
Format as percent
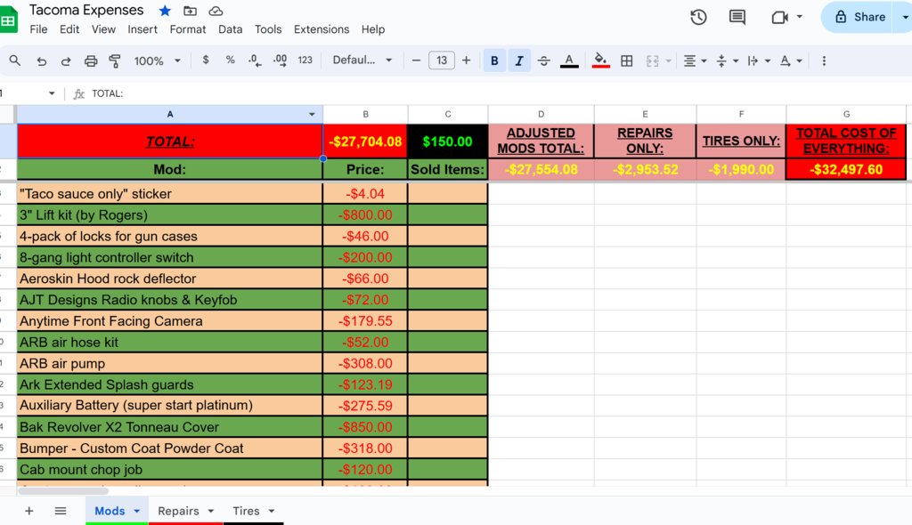231,60
